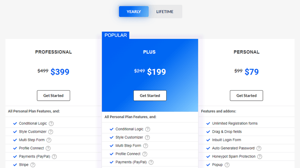Open help icon for Professional Multi Step Form
This screenshot has width=300, height=168.
[x=49, y=140]
